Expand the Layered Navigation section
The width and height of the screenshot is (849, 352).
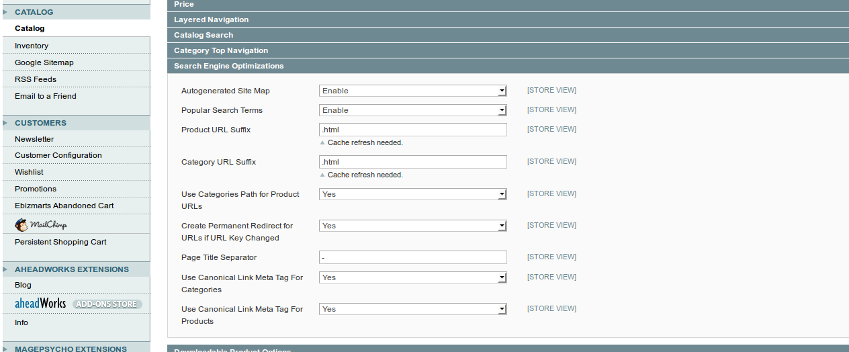pos(211,19)
